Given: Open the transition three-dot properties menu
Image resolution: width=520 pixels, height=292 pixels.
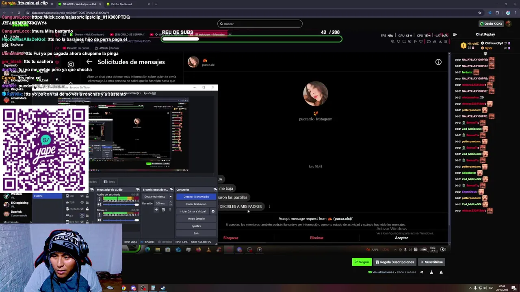Looking at the screenshot, I should click(170, 210).
